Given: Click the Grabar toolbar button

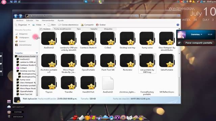Looking at the screenshot, I should [x=101, y=25].
